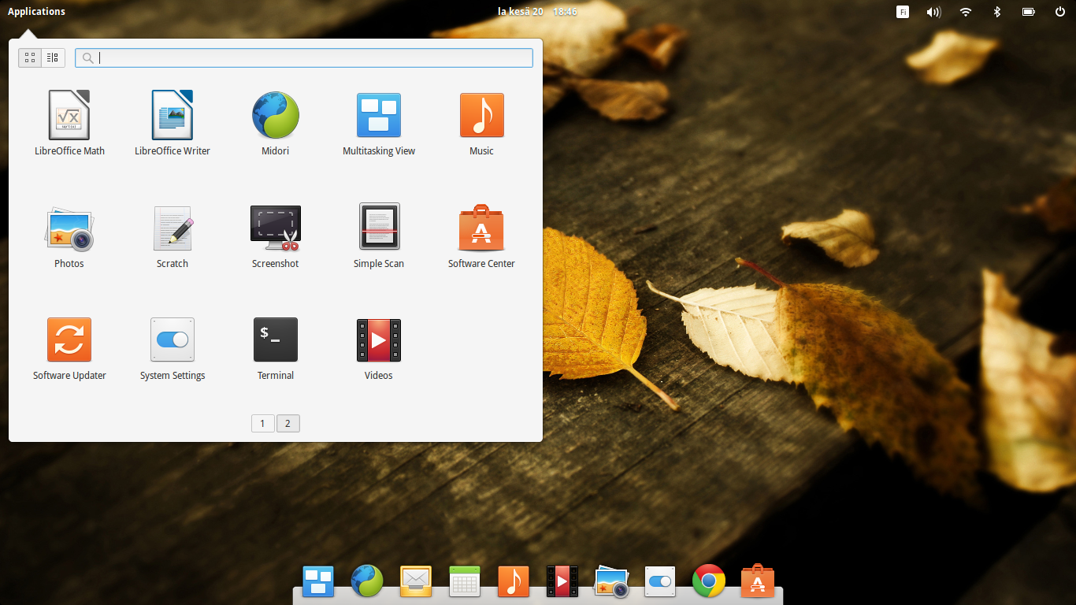Image resolution: width=1076 pixels, height=605 pixels.
Task: Open Photos from the dock
Action: (611, 581)
